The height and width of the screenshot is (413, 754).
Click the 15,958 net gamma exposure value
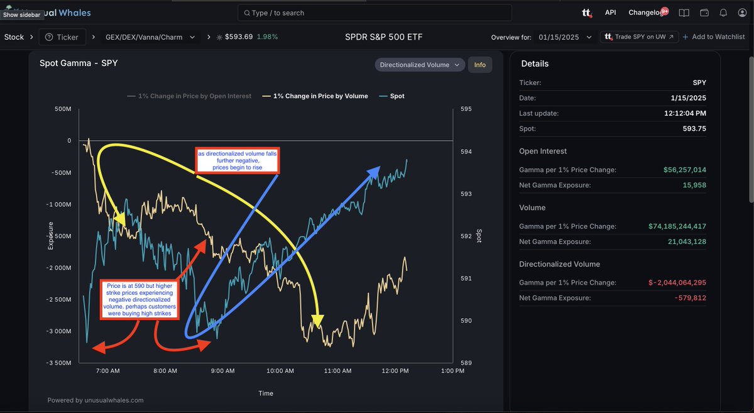click(x=694, y=185)
